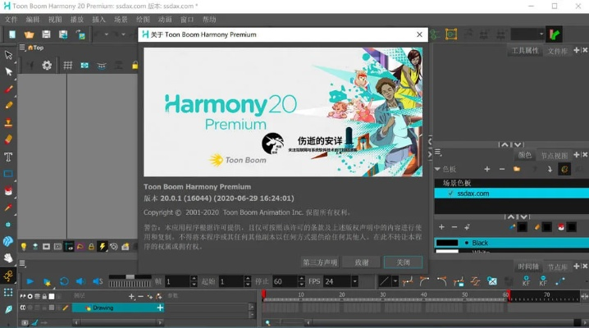Click frame 30 on timeline ruler
Screen dimensions: 589x328
(x=382, y=295)
